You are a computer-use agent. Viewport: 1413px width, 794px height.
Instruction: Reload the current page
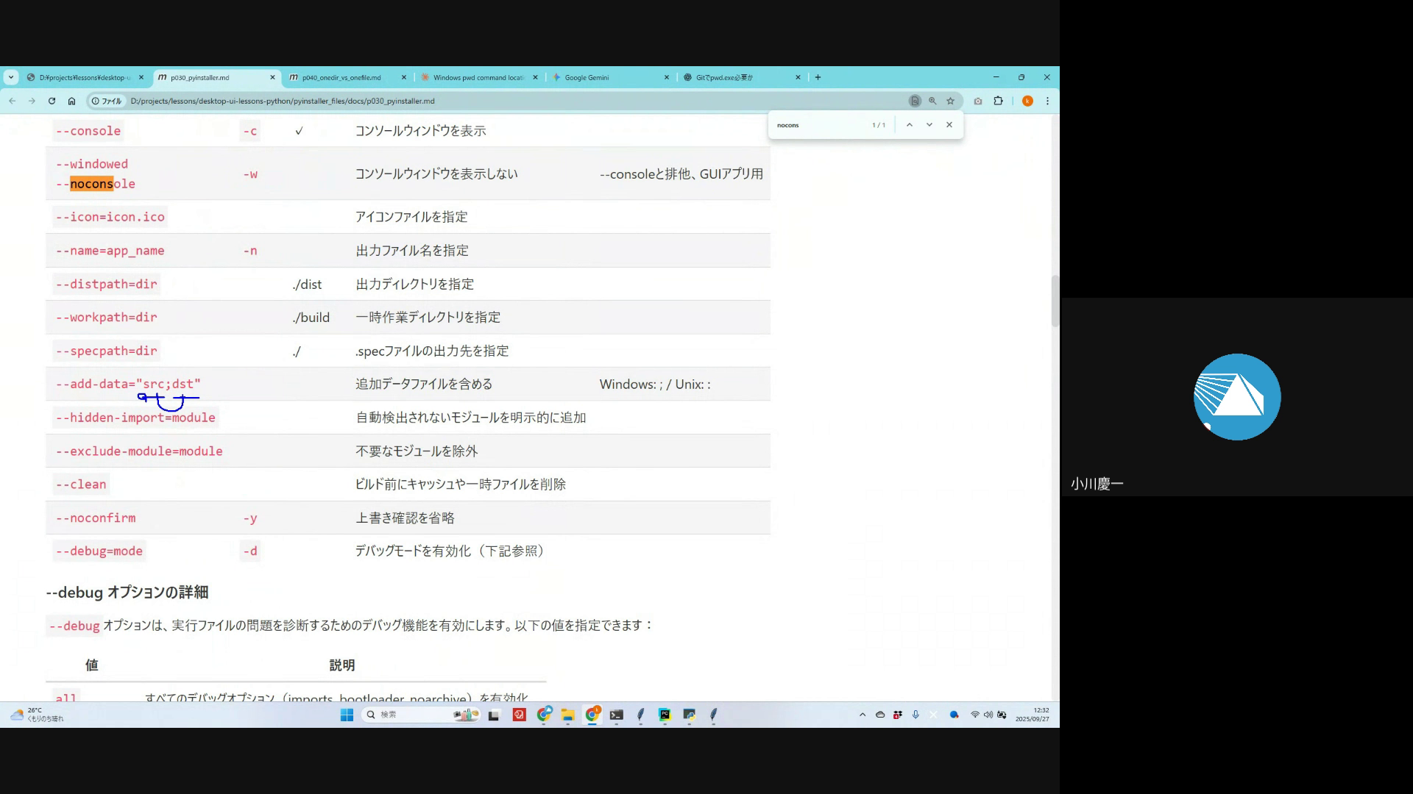click(52, 101)
